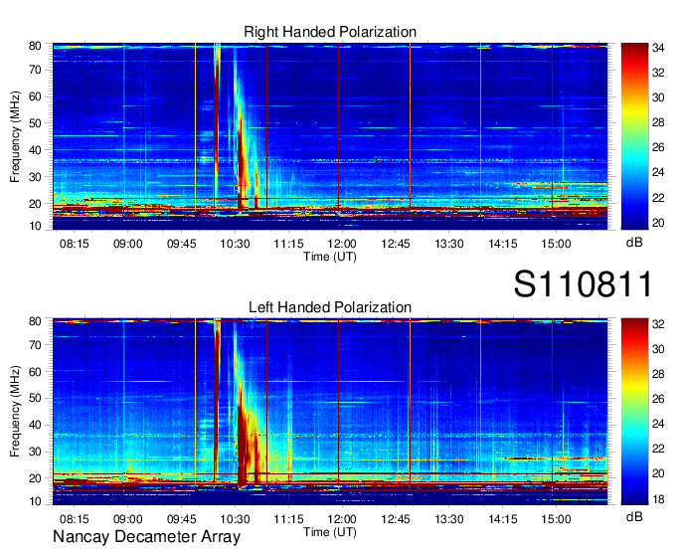676x549 pixels.
Task: Click 80 MHz tick on Right Handed frequency axis
Action: (35, 46)
